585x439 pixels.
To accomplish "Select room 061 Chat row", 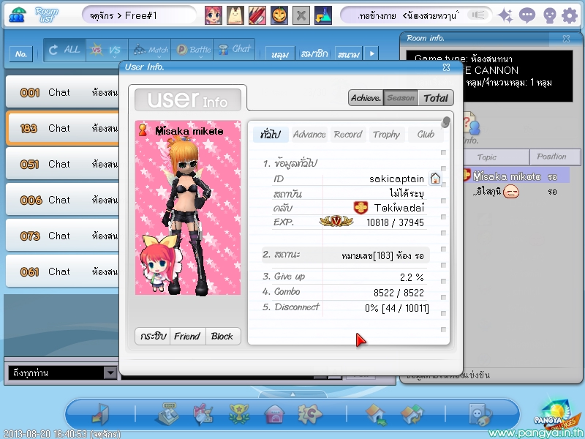I will click(63, 271).
